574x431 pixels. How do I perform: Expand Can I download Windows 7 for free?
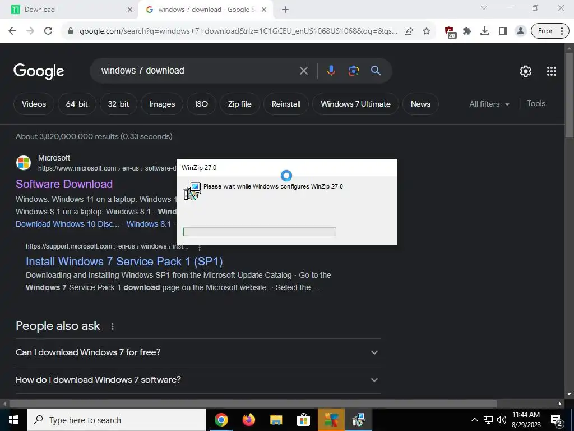coord(198,352)
